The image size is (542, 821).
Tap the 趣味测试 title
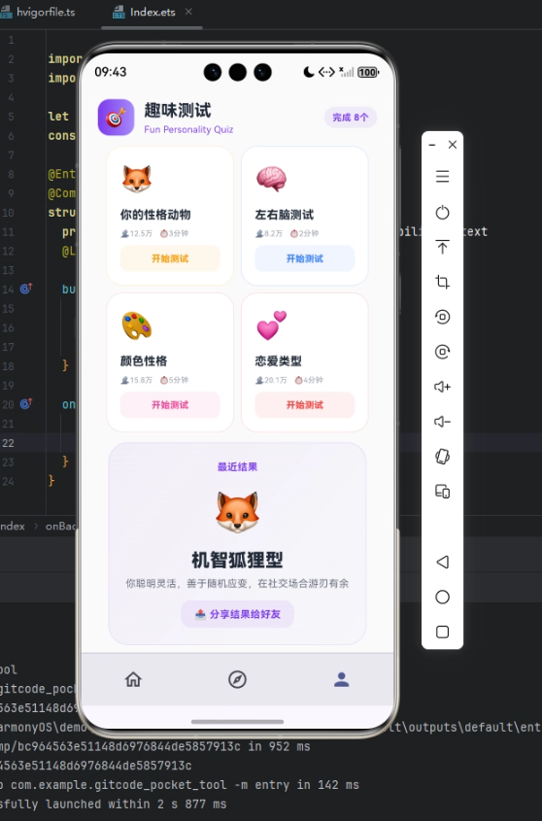tap(178, 111)
